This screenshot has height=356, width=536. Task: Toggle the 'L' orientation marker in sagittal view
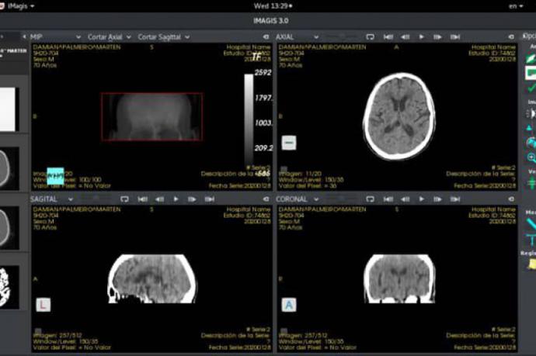point(43,306)
